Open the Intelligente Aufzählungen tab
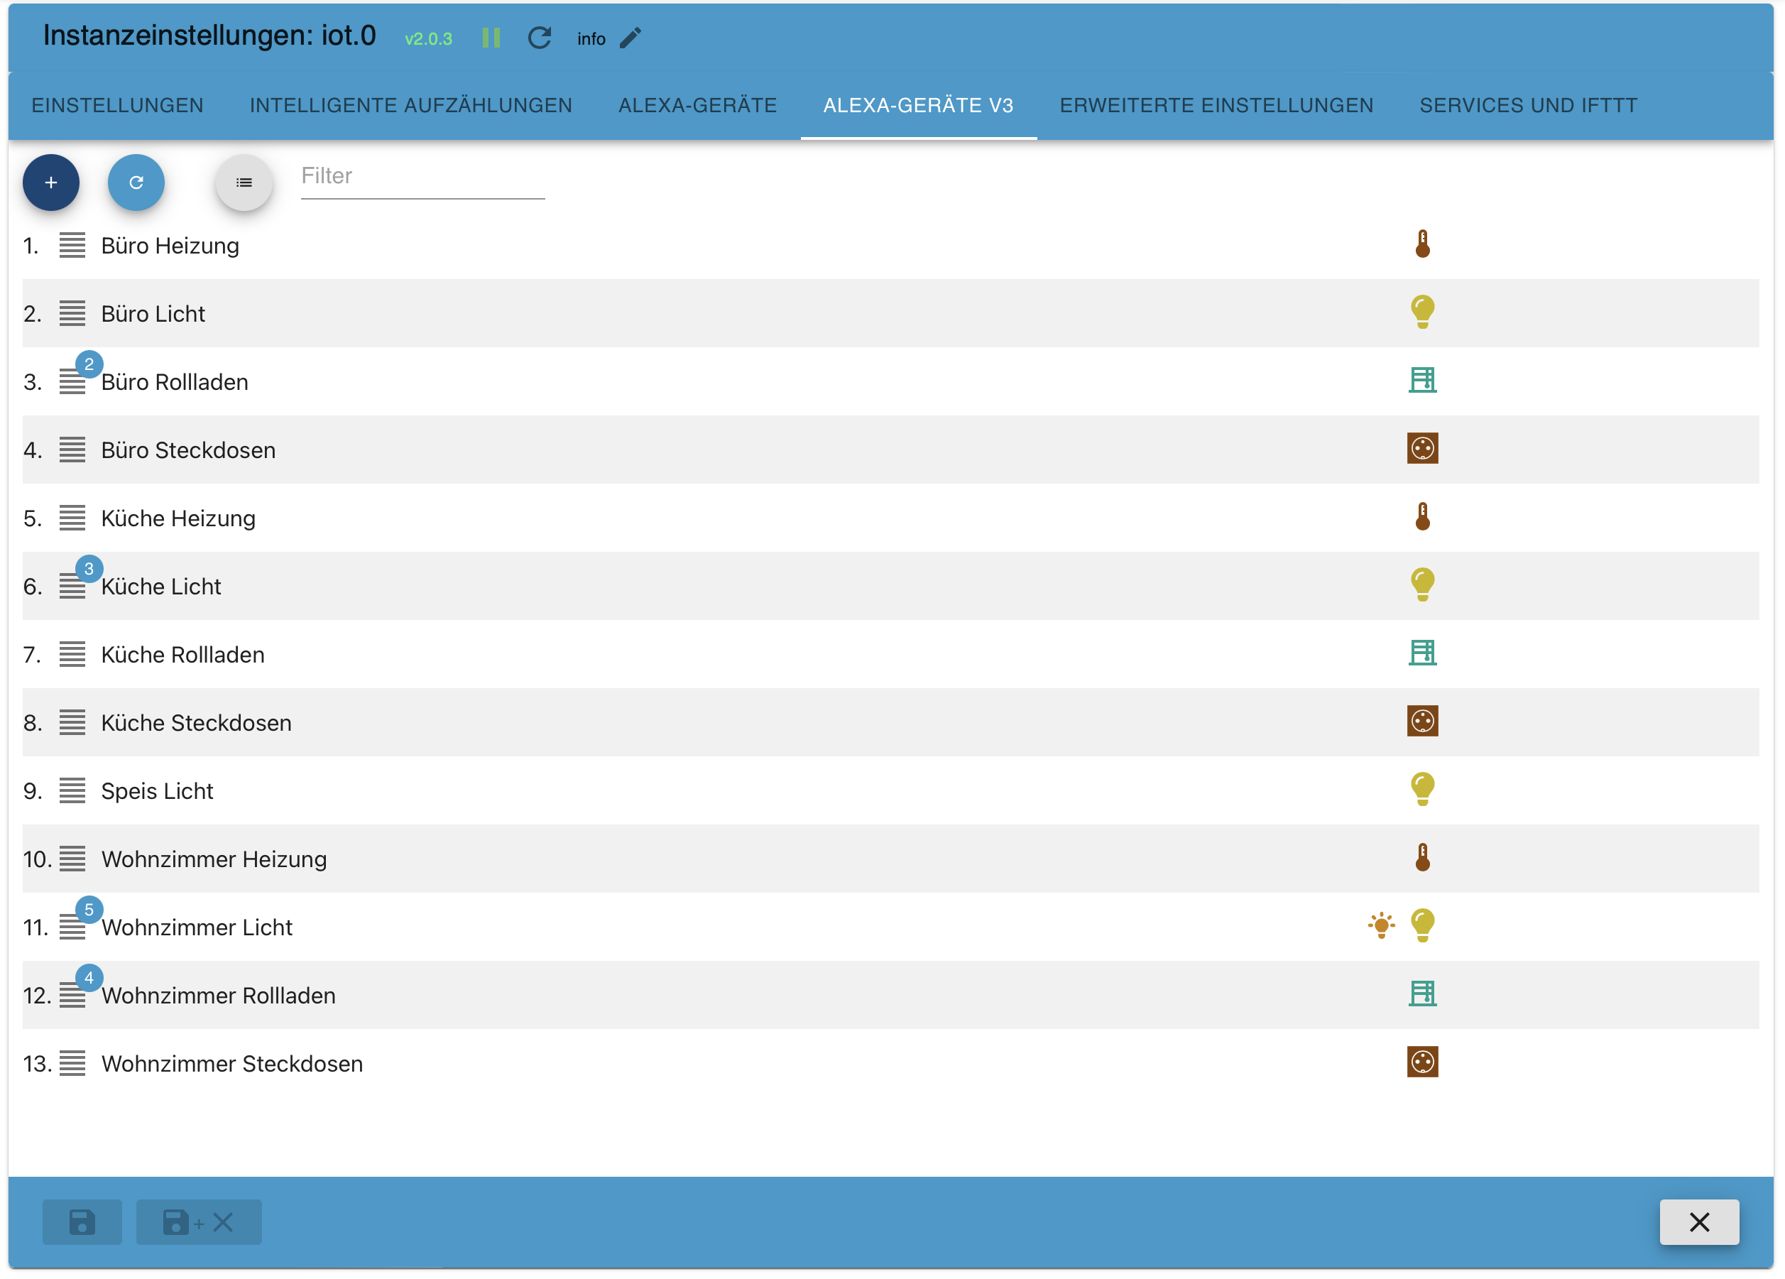 coord(410,104)
